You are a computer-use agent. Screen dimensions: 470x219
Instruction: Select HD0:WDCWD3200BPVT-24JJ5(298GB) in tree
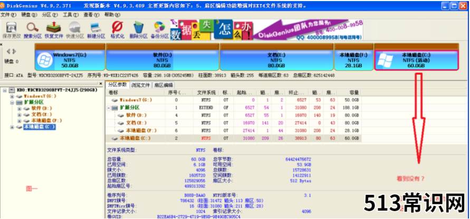point(56,90)
